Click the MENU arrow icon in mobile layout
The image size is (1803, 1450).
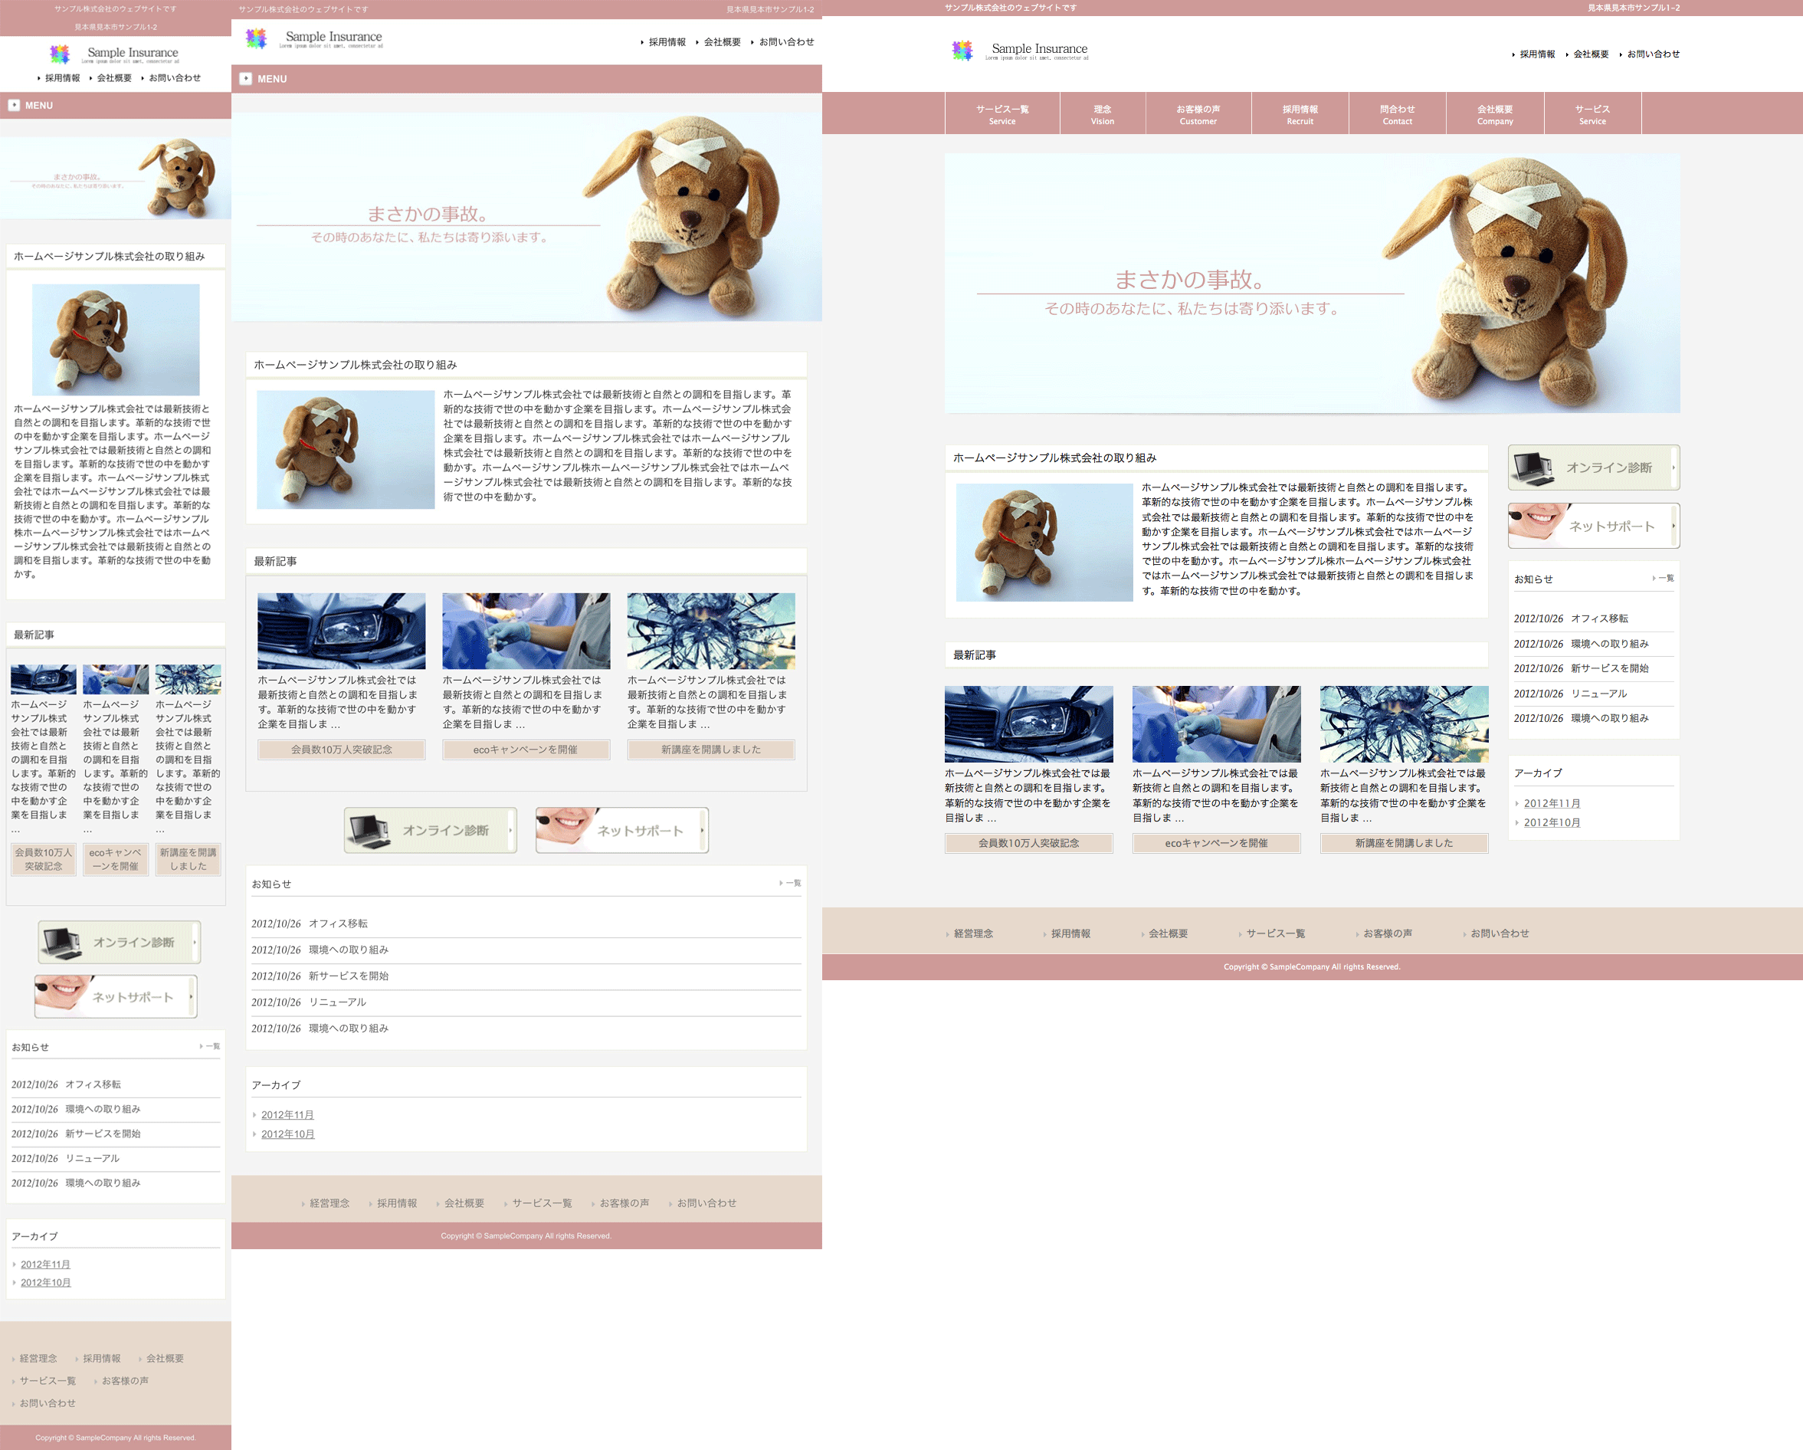(15, 105)
